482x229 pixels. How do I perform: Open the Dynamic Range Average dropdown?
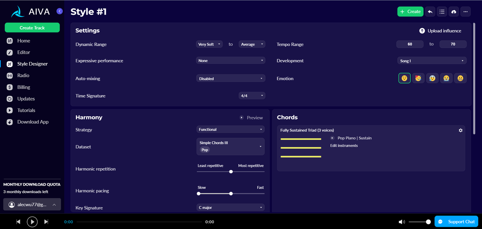coord(252,44)
